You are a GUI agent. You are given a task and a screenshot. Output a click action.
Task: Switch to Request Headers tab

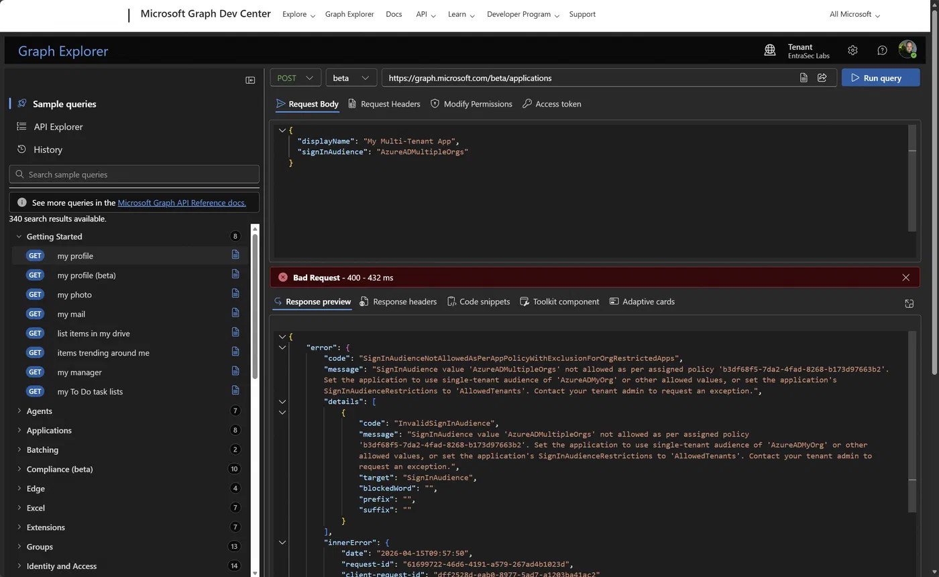tap(384, 104)
